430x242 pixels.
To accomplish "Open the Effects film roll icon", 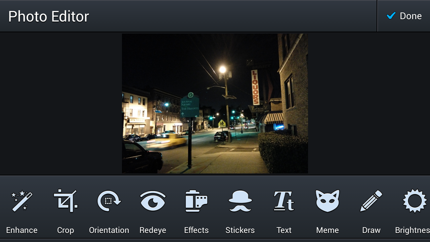I will [197, 201].
